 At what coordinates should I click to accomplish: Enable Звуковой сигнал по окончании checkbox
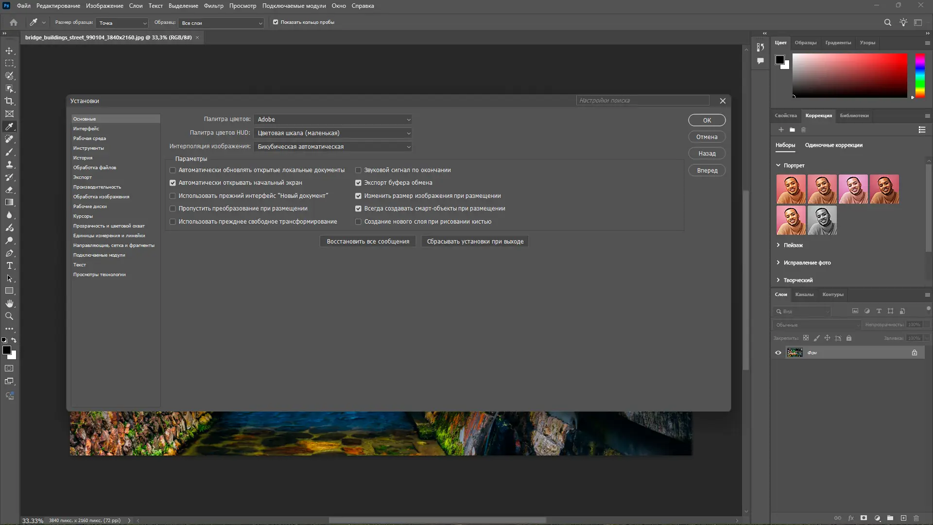[x=358, y=170]
